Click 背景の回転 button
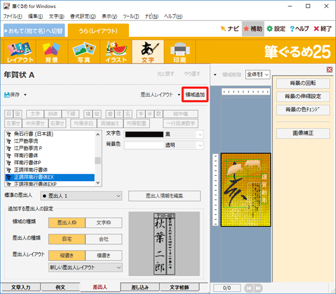This screenshot has width=336, height=294. 303,83
